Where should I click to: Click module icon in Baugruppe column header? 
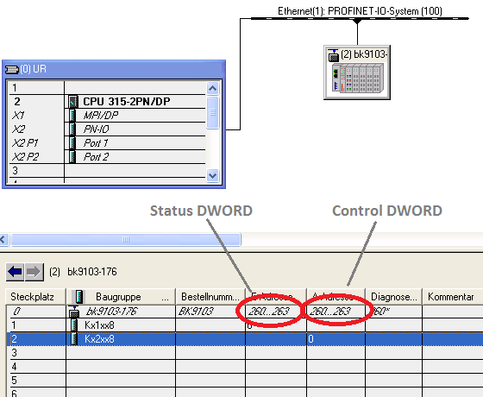click(79, 297)
